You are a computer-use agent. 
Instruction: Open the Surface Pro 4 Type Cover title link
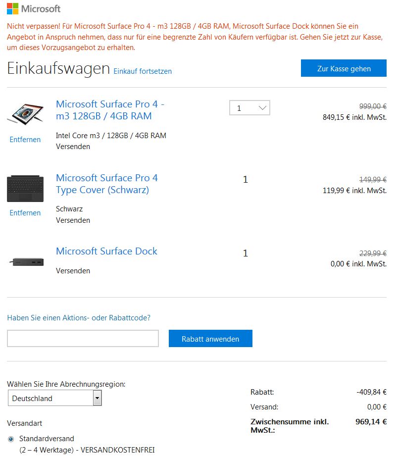coord(106,184)
